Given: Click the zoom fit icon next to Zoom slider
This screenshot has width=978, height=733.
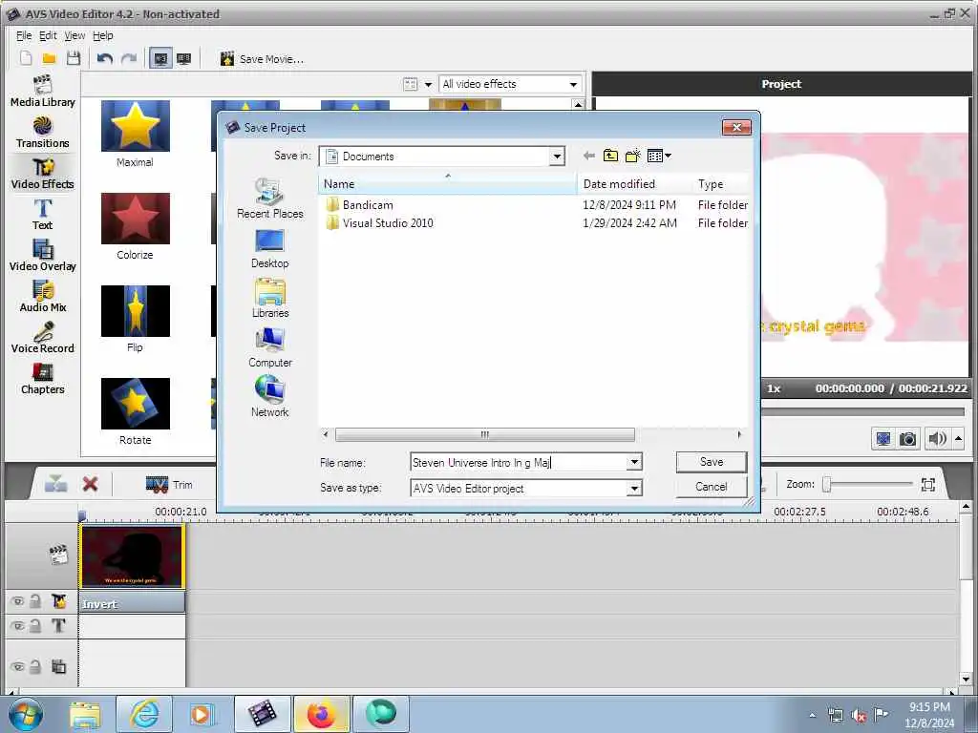Looking at the screenshot, I should [x=927, y=484].
